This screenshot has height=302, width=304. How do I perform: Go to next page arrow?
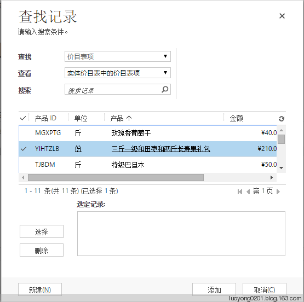tap(278, 191)
